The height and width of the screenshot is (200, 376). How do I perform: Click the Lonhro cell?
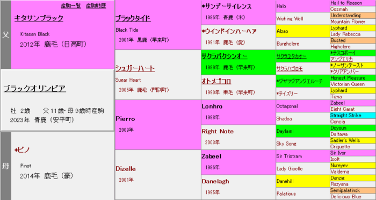(238, 112)
